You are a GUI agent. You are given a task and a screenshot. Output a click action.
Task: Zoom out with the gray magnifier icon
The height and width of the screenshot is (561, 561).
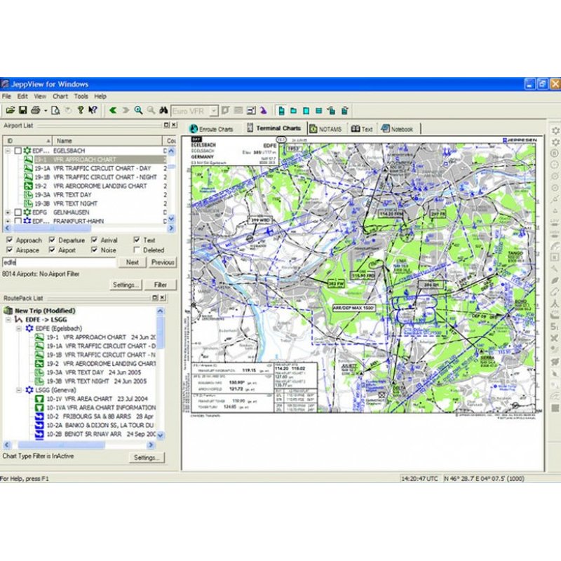pyautogui.click(x=151, y=110)
